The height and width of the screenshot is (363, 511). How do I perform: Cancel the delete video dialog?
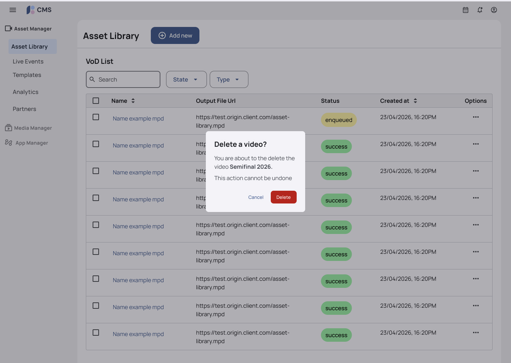pos(256,197)
